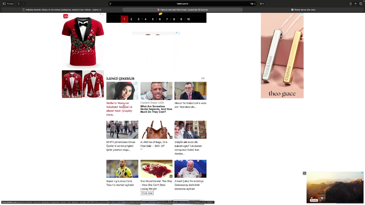Image resolution: width=365 pixels, height=205 pixels.
Task: Go to page 7 in the pagination
Action: 167,19
